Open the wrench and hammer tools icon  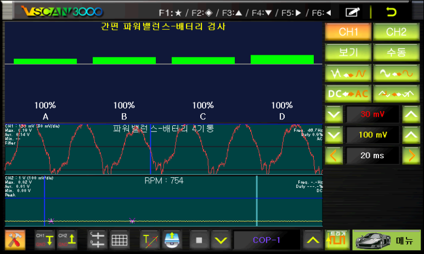pos(12,240)
